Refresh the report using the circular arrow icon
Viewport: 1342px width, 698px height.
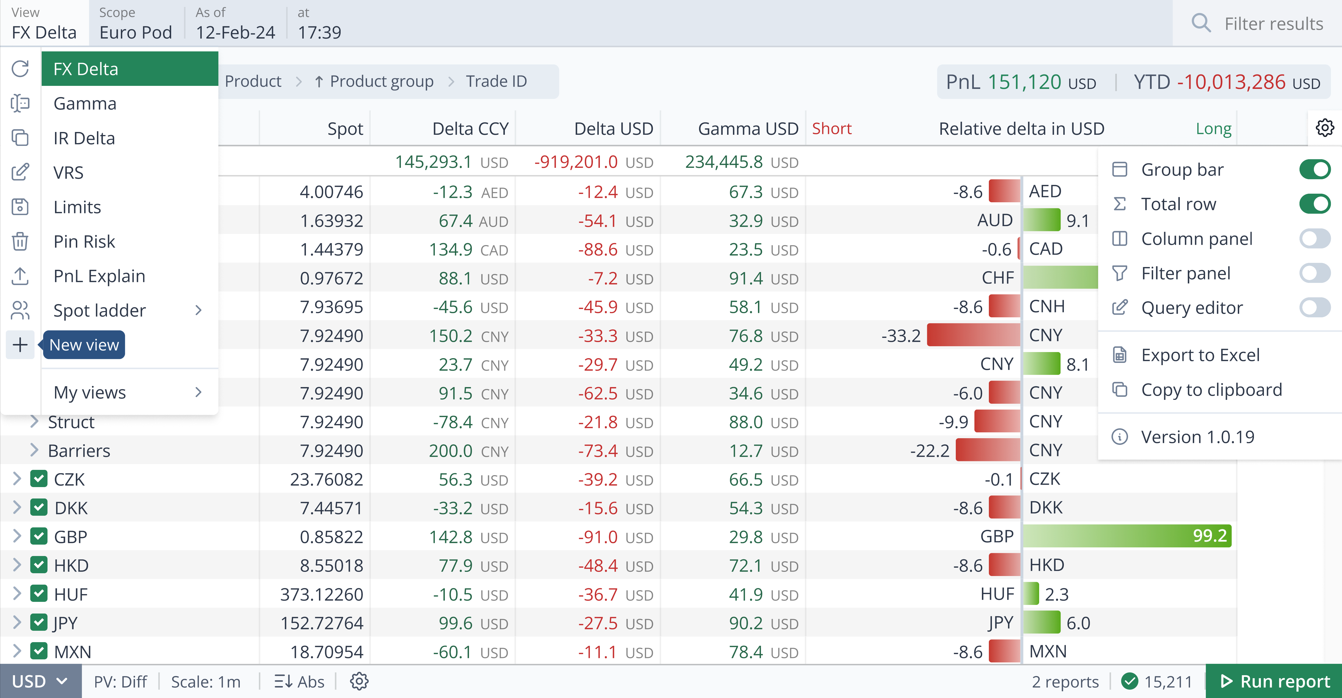coord(20,68)
